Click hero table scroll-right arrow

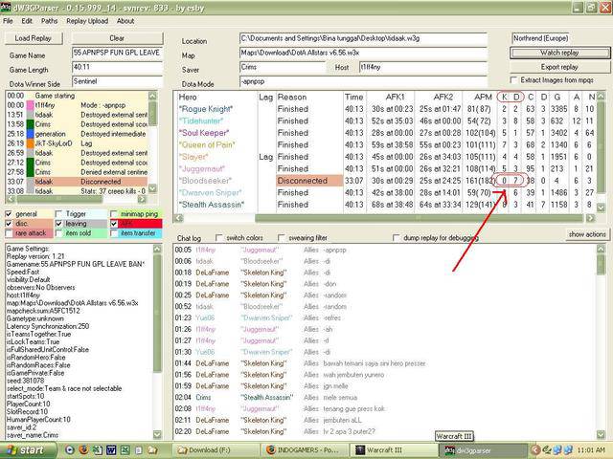590,218
